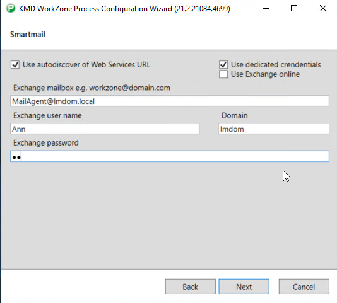The width and height of the screenshot is (337, 303).
Task: Click the Smartmail page heading
Action: [x=28, y=35]
